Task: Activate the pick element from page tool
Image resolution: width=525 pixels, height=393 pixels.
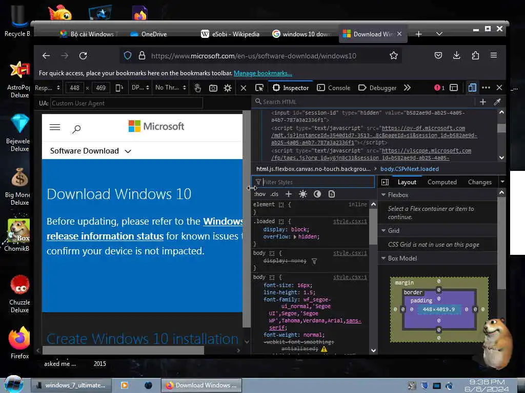Action: pos(259,88)
